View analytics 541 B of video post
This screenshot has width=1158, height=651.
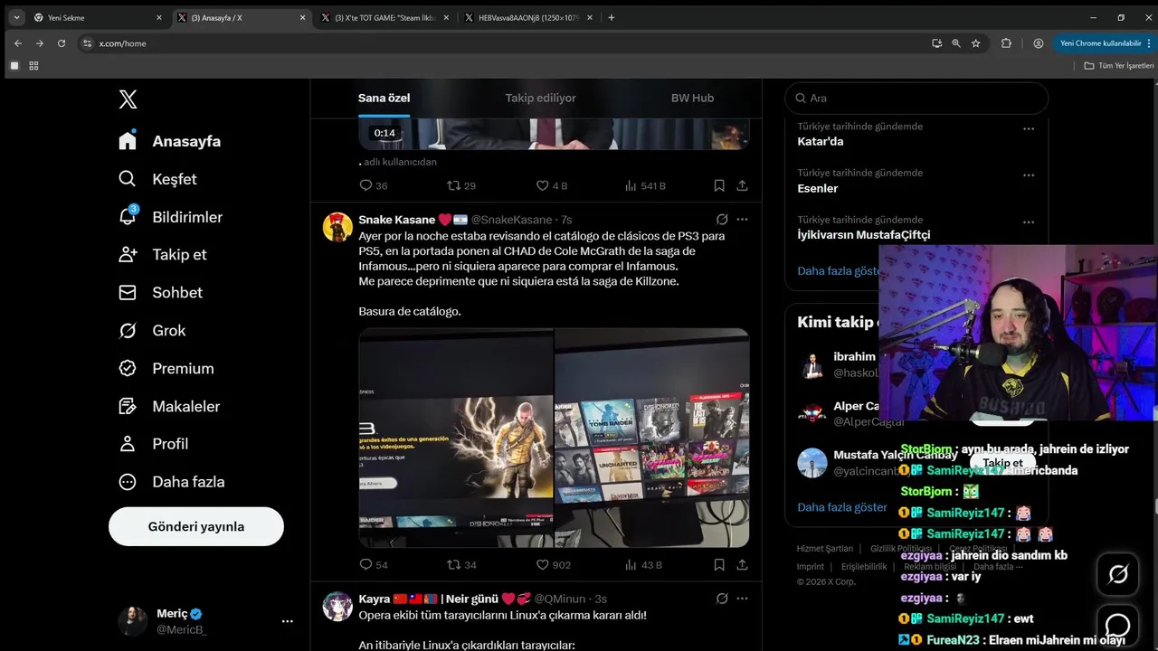(645, 185)
